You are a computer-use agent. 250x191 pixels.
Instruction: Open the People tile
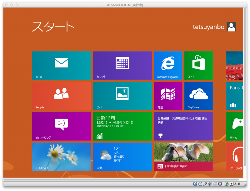click(x=61, y=96)
